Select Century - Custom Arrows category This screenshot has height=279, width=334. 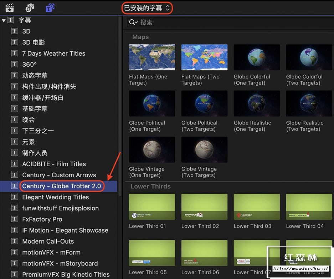(x=59, y=175)
